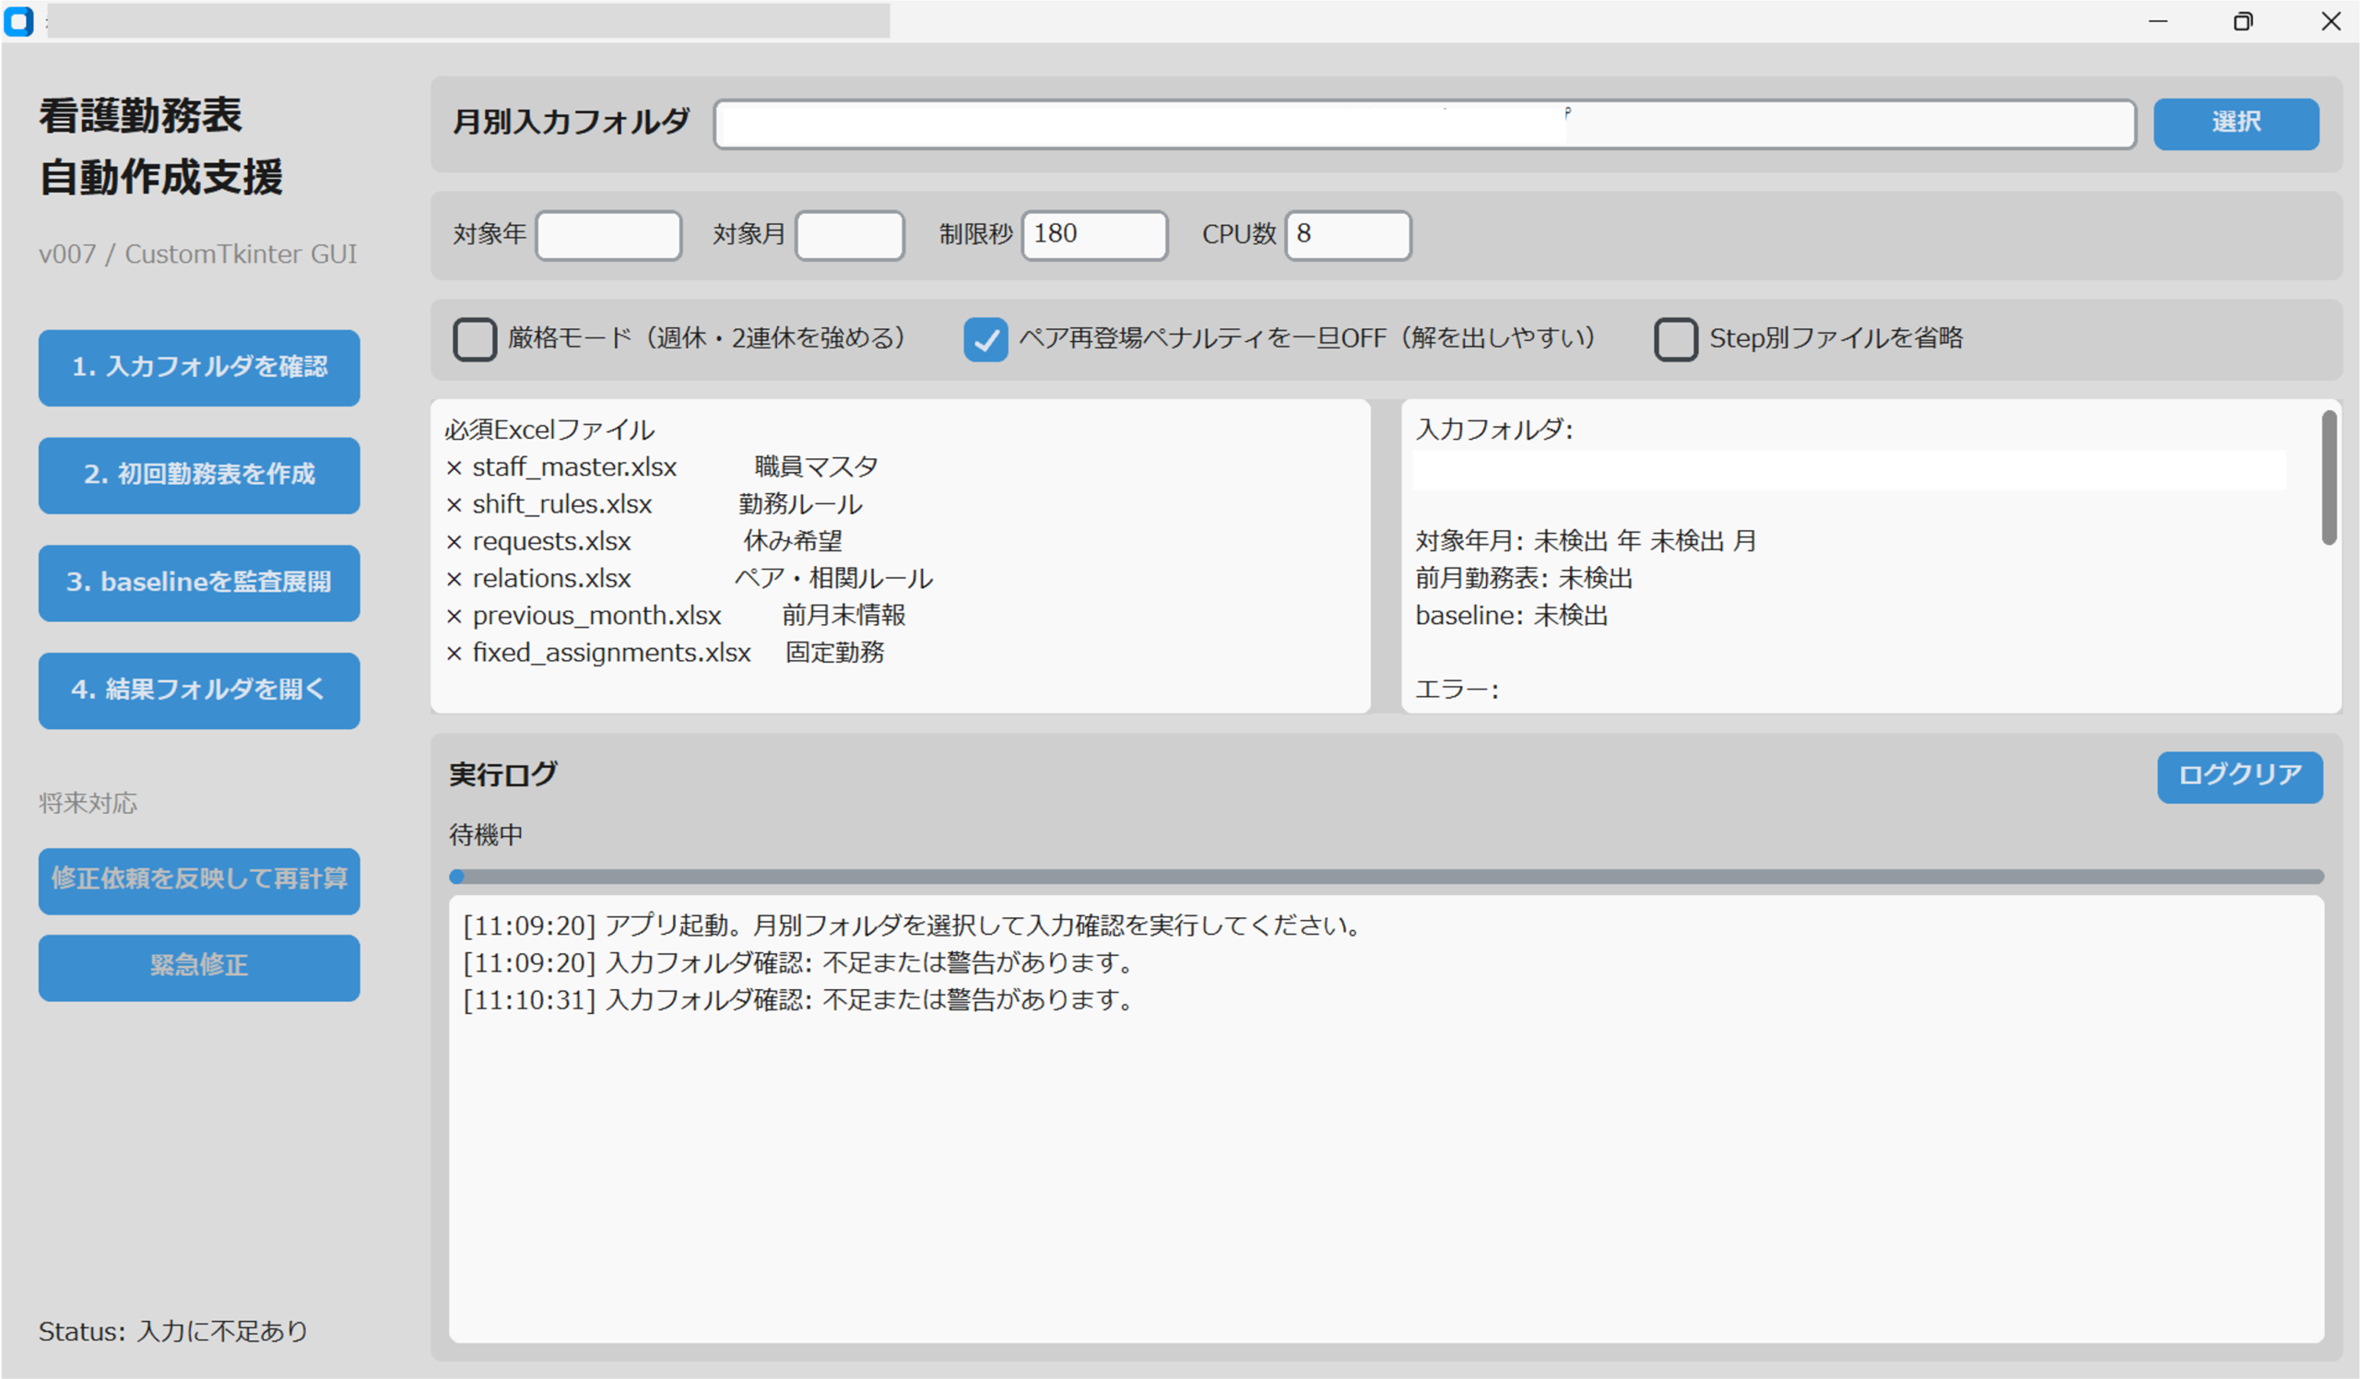The width and height of the screenshot is (2360, 1379).
Task: Click 'Status: 入力に不足あり' text
Action: coord(173,1331)
